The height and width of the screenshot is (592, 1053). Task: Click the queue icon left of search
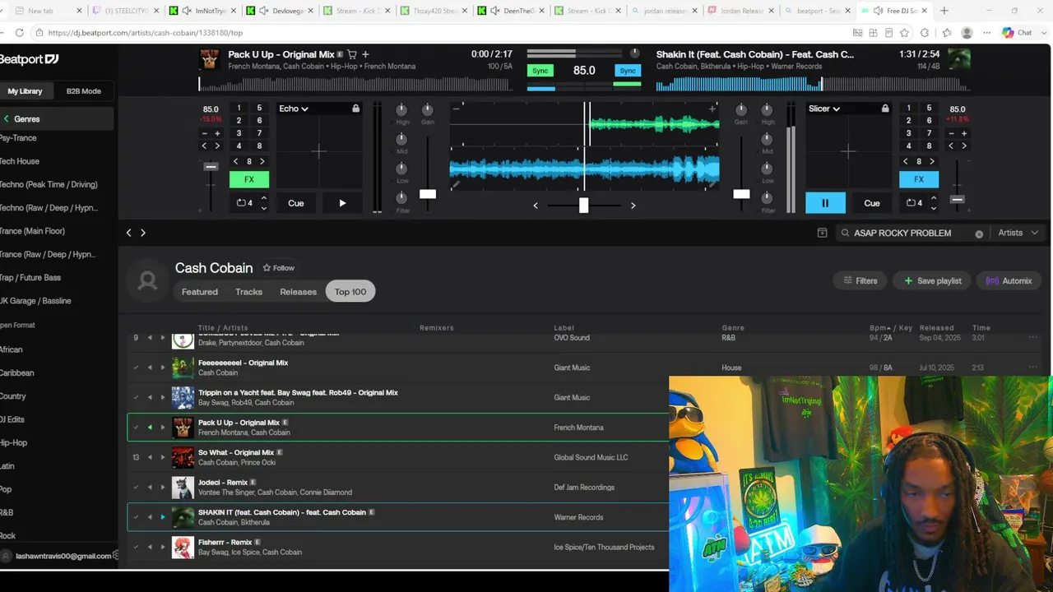(822, 233)
